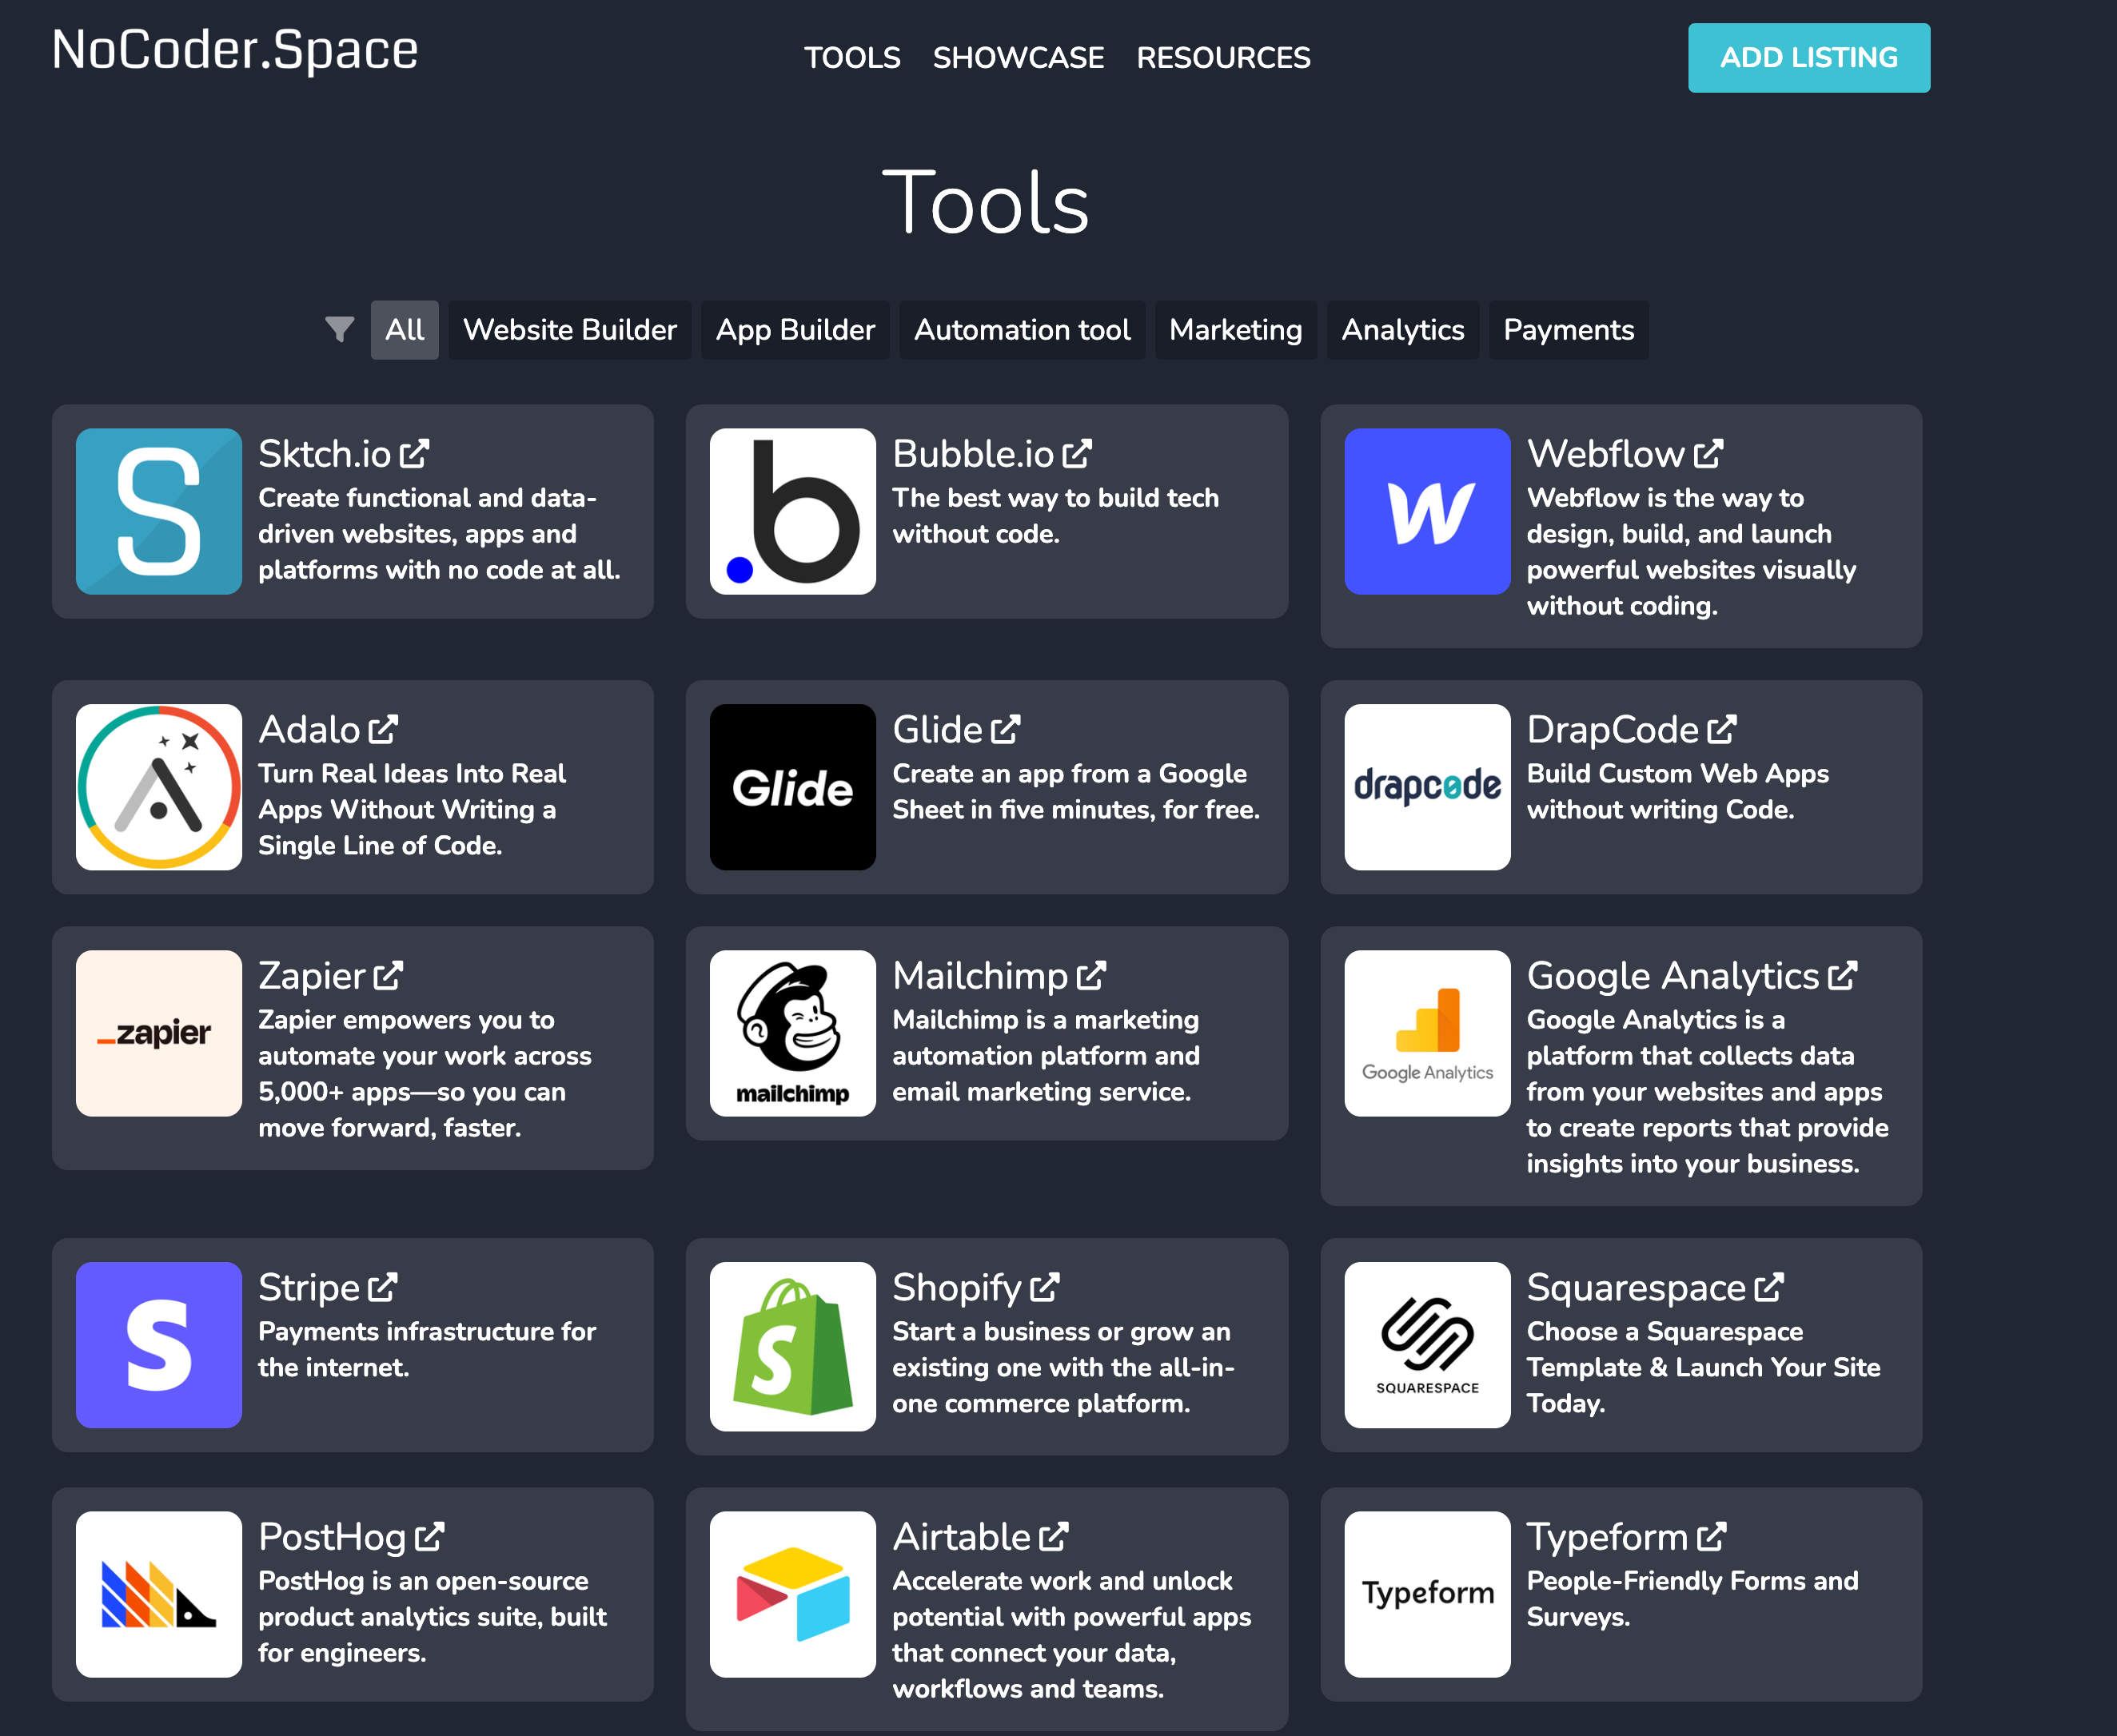The image size is (2117, 1736).
Task: Filter by Marketing category
Action: click(x=1236, y=330)
